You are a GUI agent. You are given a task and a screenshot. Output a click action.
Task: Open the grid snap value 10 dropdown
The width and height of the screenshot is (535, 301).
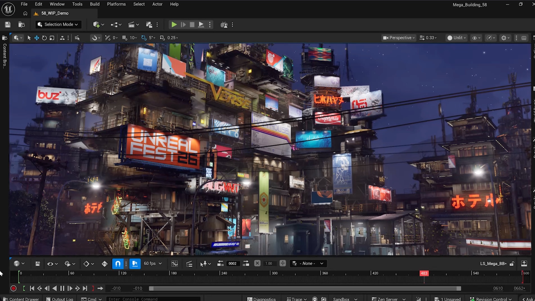133,38
